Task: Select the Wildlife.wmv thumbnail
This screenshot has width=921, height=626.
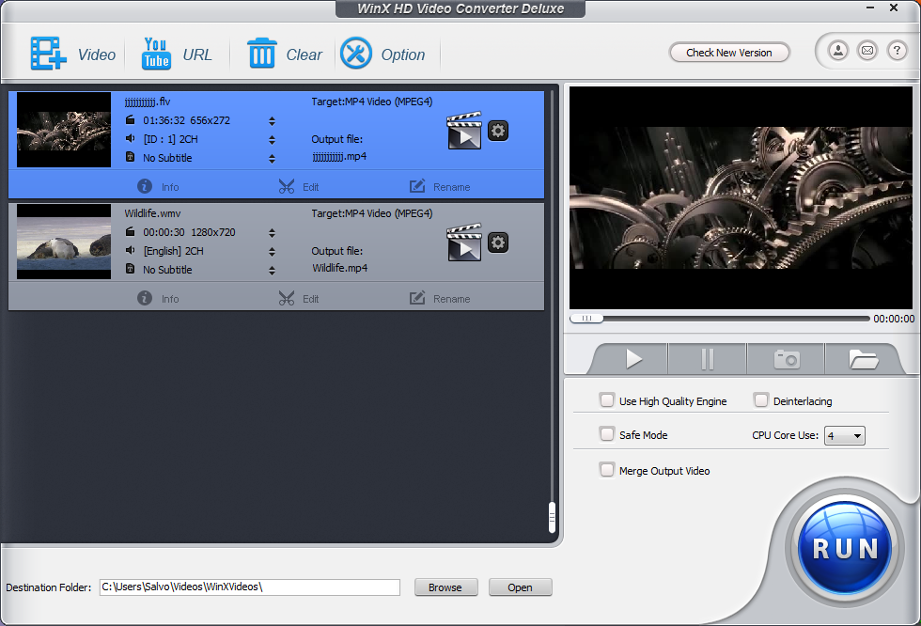Action: [x=64, y=242]
